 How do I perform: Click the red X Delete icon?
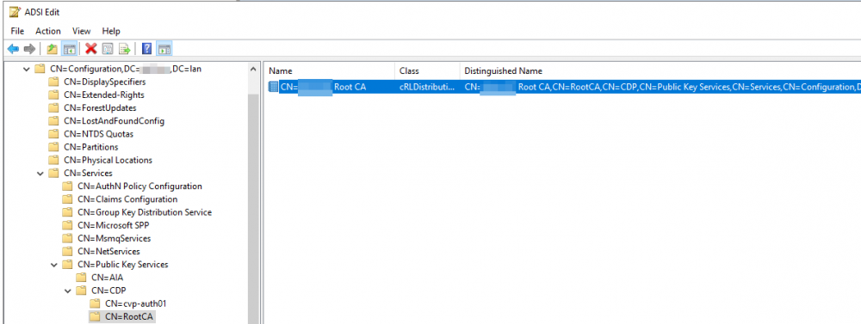(x=91, y=49)
